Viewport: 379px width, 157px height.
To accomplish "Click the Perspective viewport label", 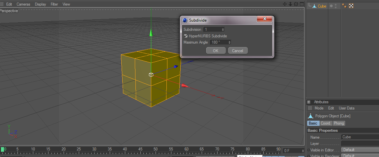I will point(9,11).
